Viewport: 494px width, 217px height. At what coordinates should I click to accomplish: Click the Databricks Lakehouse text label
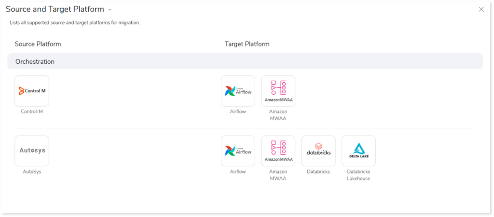coord(358,175)
